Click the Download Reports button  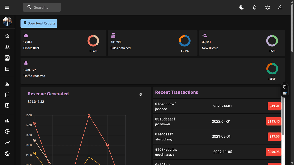click(x=39, y=23)
